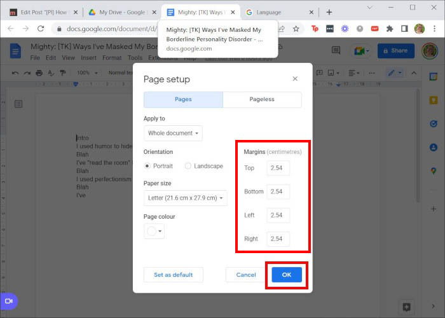Image resolution: width=445 pixels, height=318 pixels.
Task: Close Page setup dialog with X
Action: point(295,79)
